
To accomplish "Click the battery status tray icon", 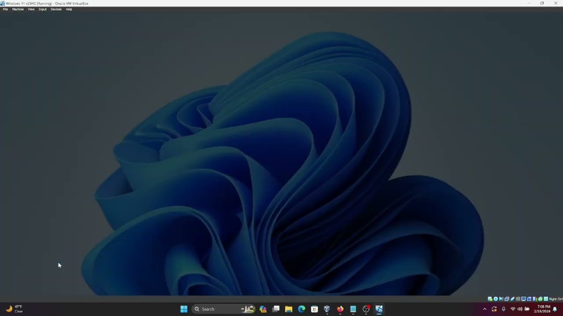I will click(527, 309).
